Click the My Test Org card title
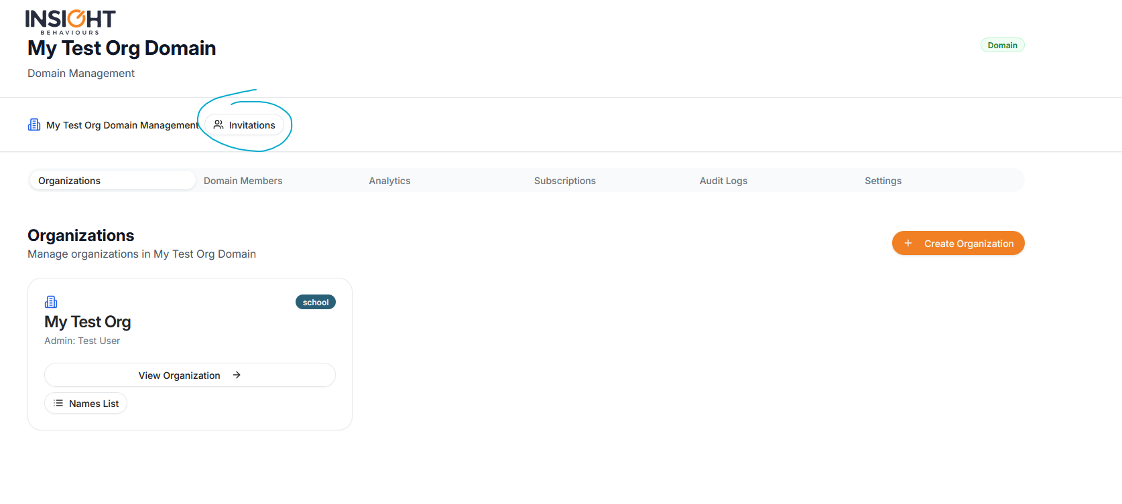1122x504 pixels. pos(88,322)
